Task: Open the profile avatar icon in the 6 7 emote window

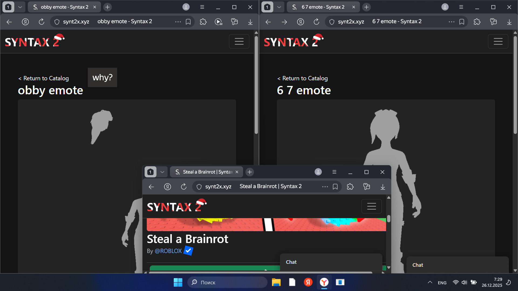Action: [445, 7]
